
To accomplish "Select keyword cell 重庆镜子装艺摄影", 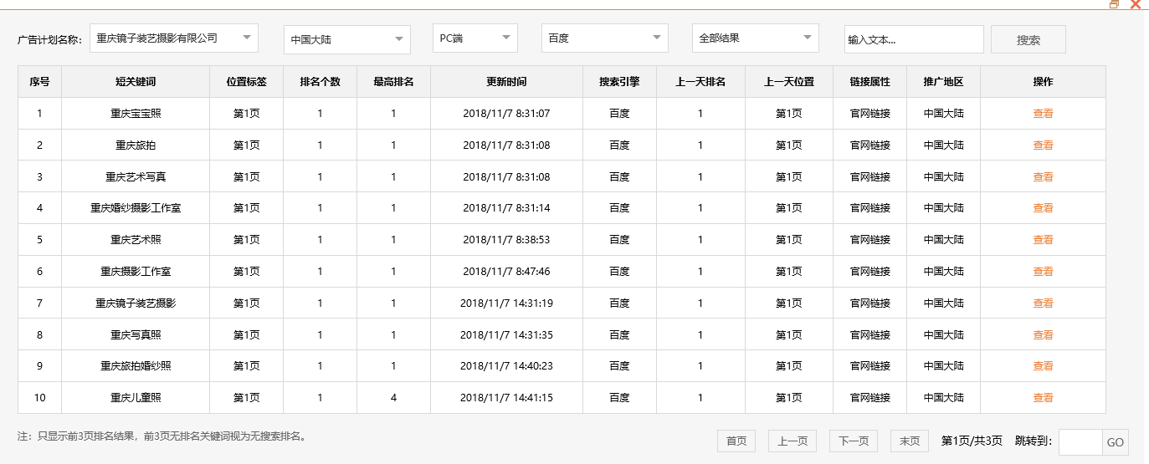I will (136, 303).
